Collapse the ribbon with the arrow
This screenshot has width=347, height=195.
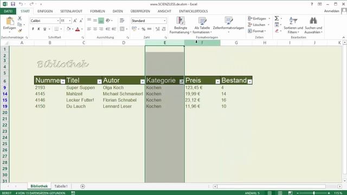click(x=343, y=37)
